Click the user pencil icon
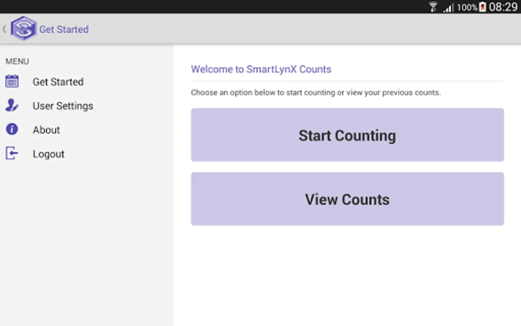Screen dimensions: 521x326 tap(12, 105)
